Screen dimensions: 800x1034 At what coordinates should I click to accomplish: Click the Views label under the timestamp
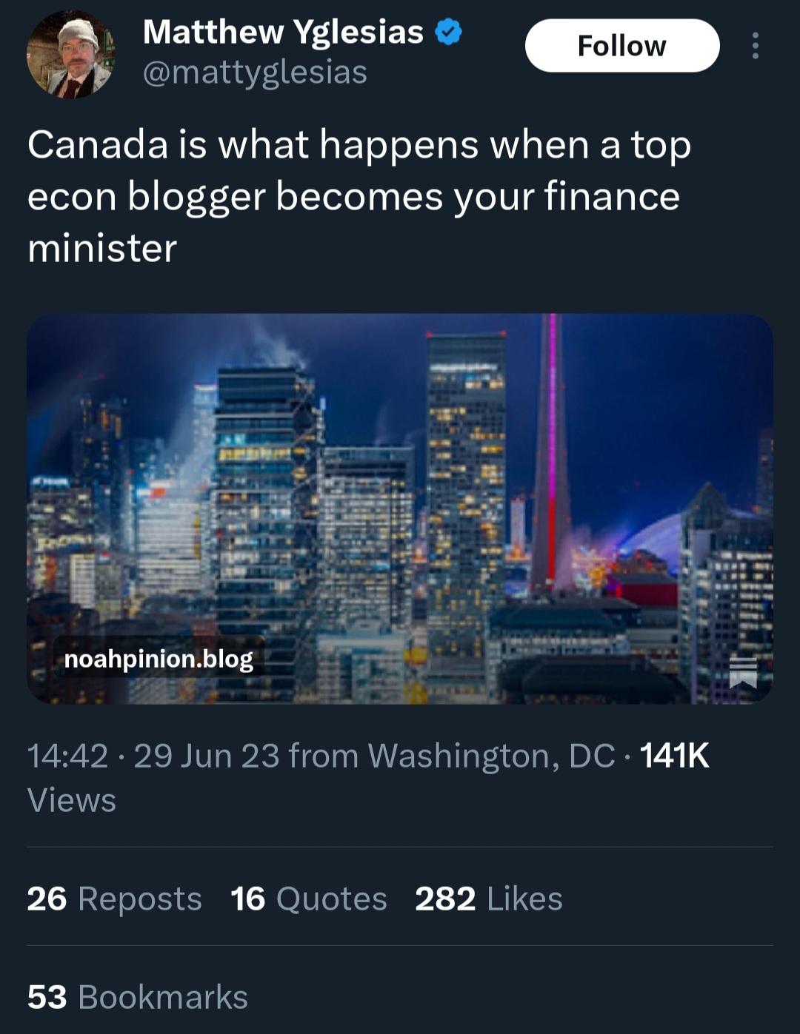point(71,800)
